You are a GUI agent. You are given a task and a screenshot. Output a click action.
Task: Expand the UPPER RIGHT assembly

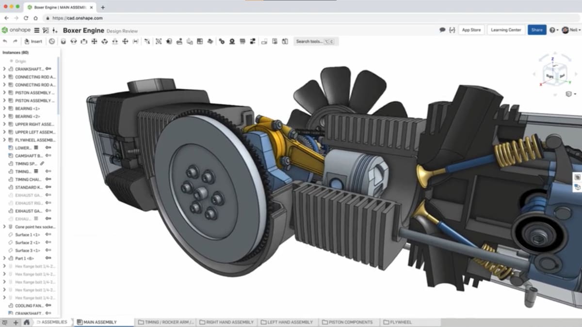[x=4, y=124]
